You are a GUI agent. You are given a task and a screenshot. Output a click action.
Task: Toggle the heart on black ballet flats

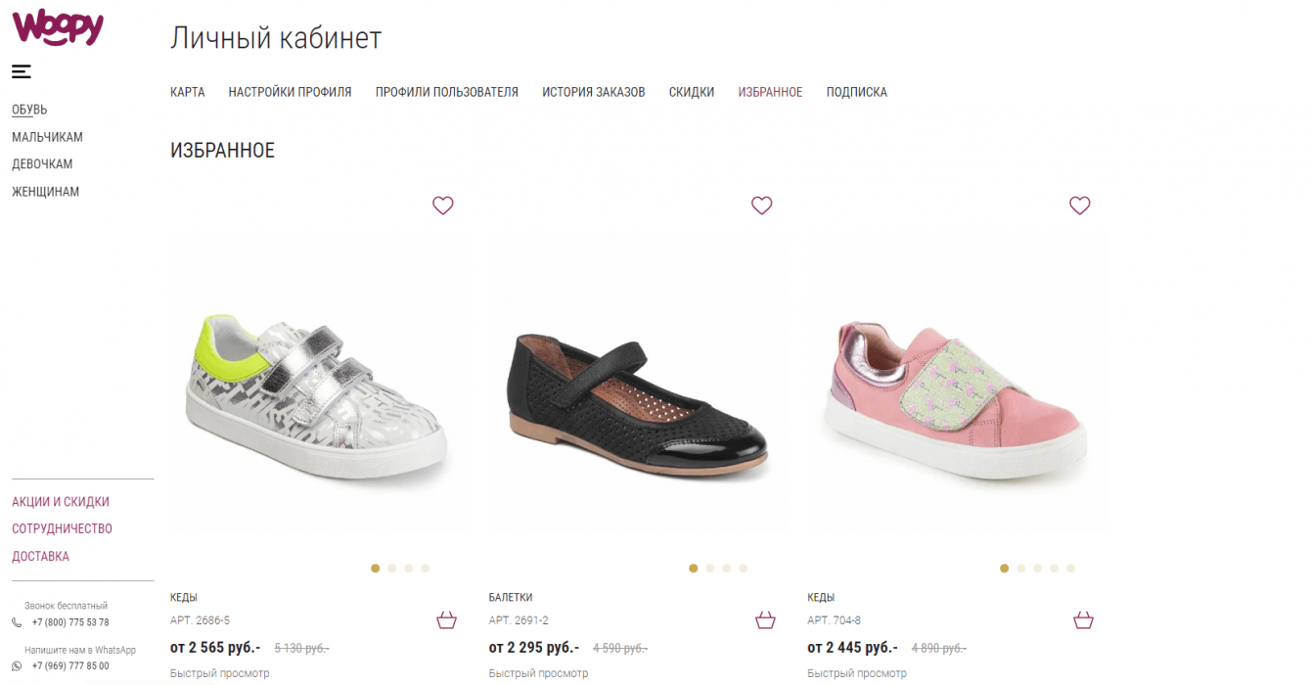(x=762, y=205)
